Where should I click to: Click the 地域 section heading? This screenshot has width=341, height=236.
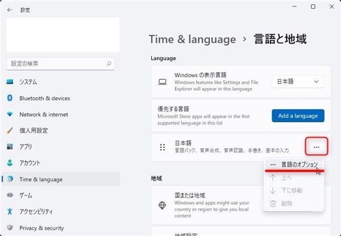[x=156, y=179]
